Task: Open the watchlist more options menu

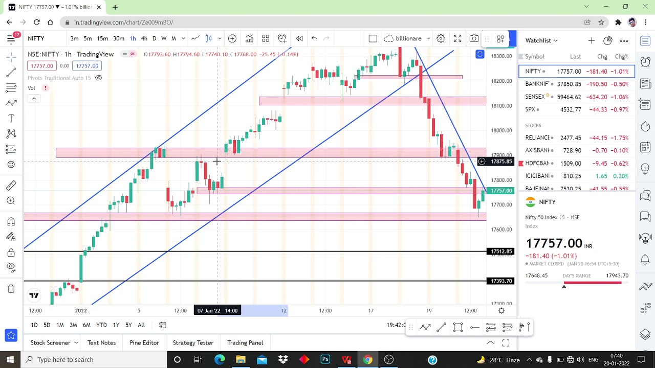Action: (x=624, y=40)
